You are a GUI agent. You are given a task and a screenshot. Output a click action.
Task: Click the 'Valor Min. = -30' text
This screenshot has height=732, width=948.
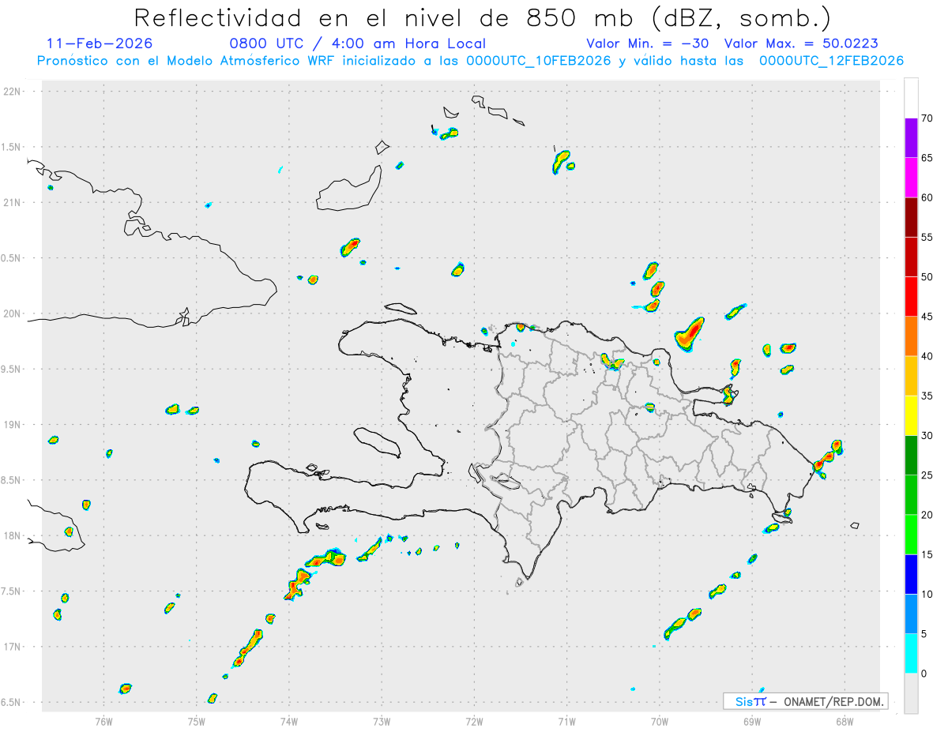(649, 43)
